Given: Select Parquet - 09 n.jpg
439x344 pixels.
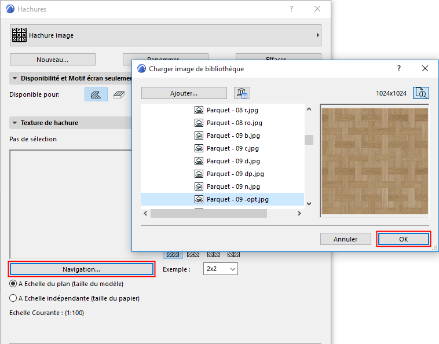Looking at the screenshot, I should (x=222, y=186).
